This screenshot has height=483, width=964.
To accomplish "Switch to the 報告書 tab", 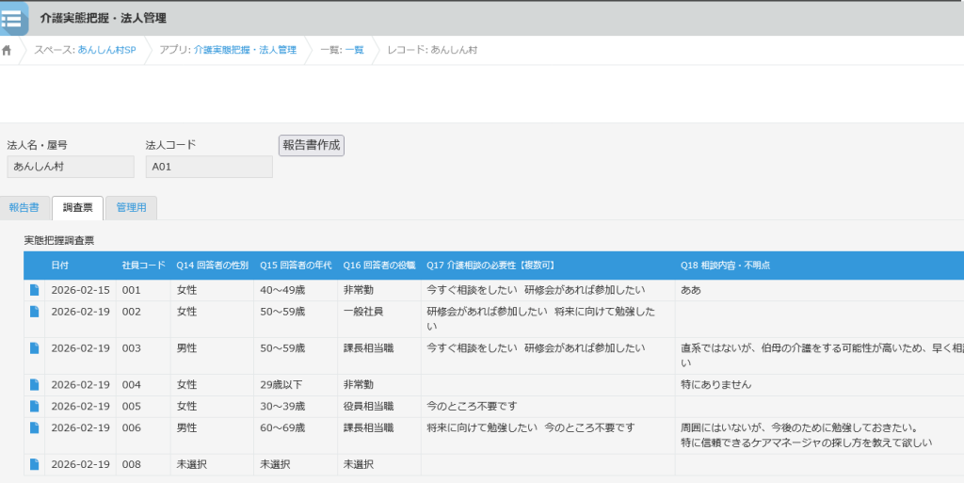I will [x=24, y=207].
